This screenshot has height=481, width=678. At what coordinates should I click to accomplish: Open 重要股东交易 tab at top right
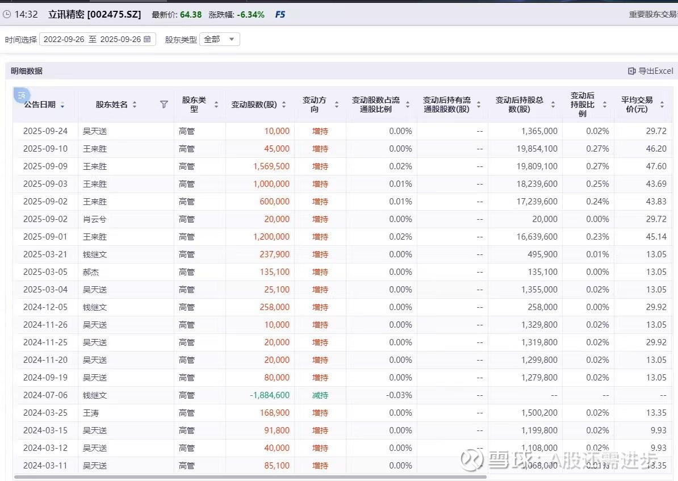pos(653,15)
